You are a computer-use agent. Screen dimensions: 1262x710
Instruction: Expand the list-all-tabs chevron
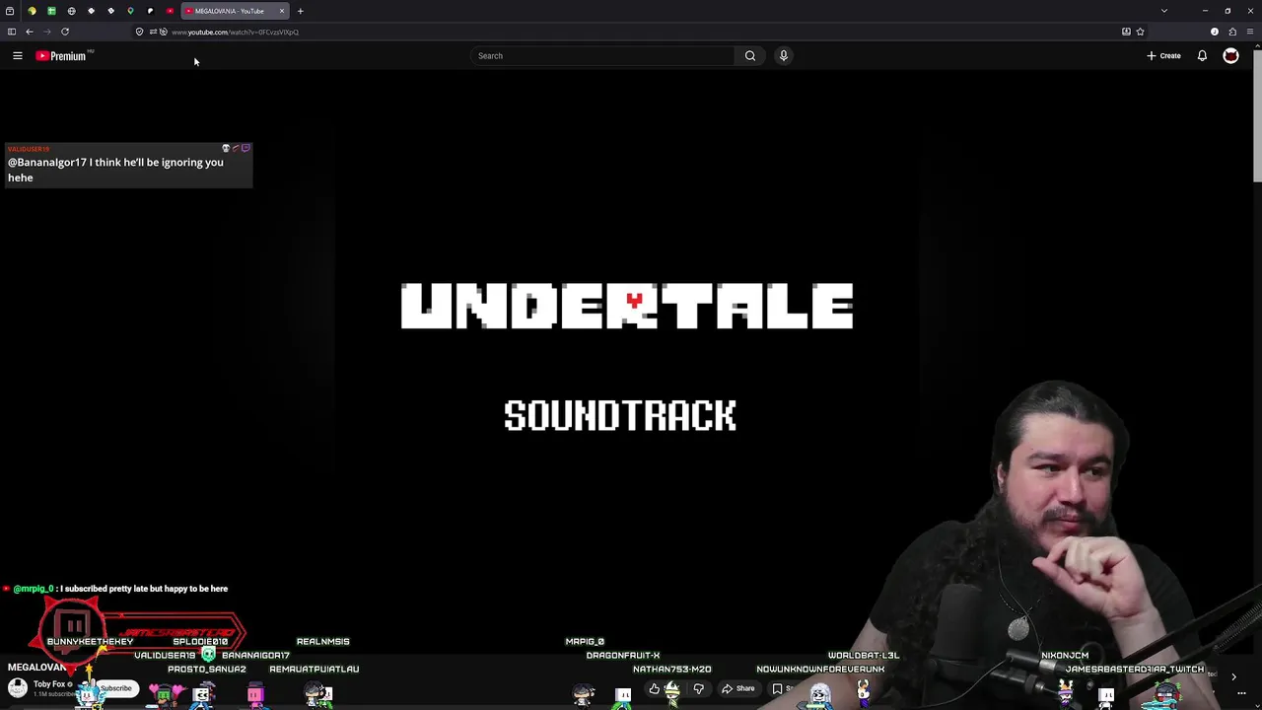1164,11
